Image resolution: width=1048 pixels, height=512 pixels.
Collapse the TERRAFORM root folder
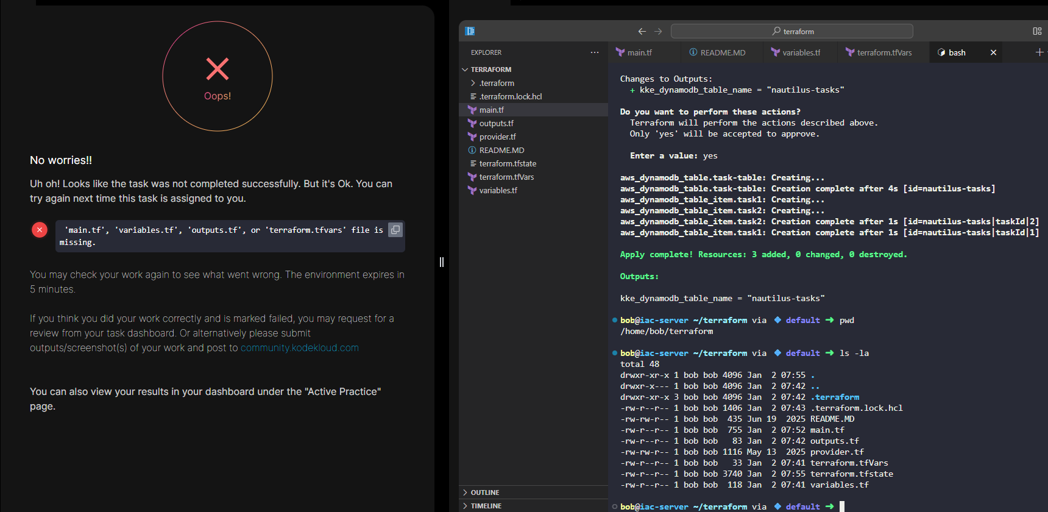(490, 69)
